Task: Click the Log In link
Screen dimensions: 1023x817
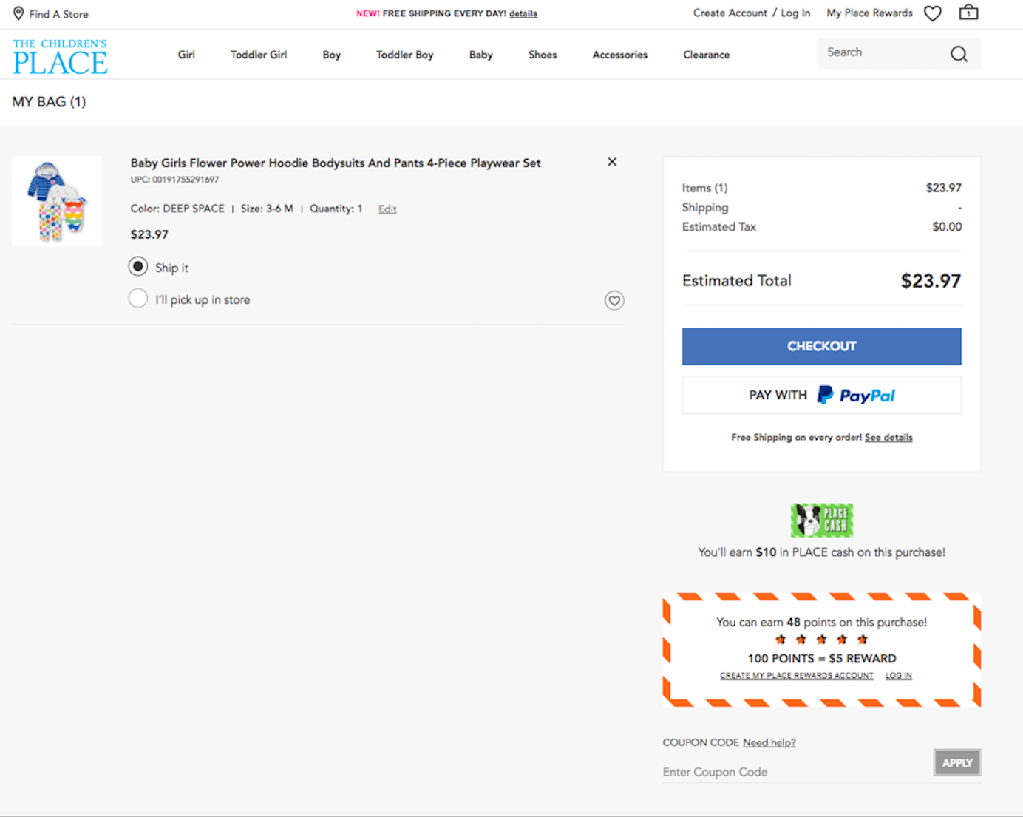Action: (795, 13)
